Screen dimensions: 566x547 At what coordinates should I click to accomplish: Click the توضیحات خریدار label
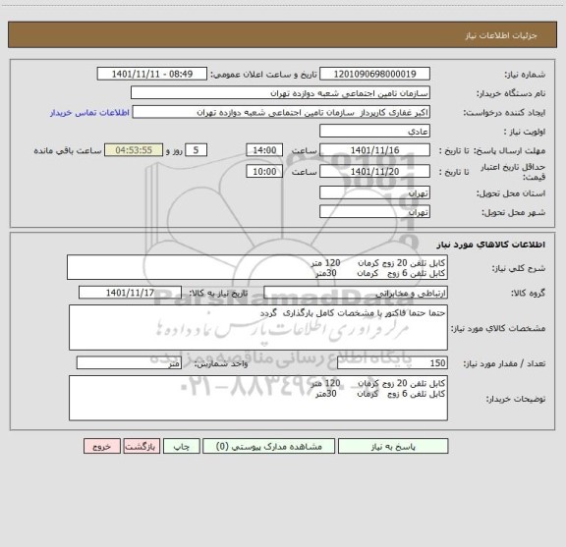pos(516,399)
